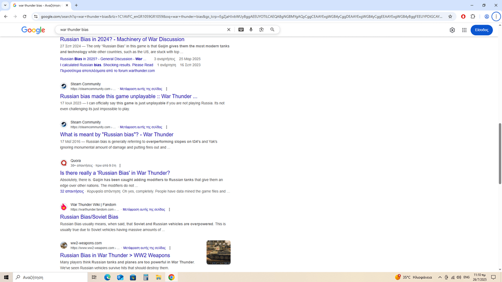This screenshot has height=282, width=502.
Task: Open the notification center icon
Action: pos(493,277)
